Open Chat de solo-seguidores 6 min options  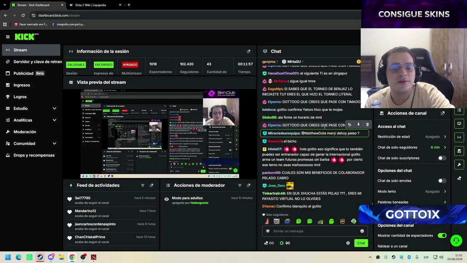tap(412, 147)
